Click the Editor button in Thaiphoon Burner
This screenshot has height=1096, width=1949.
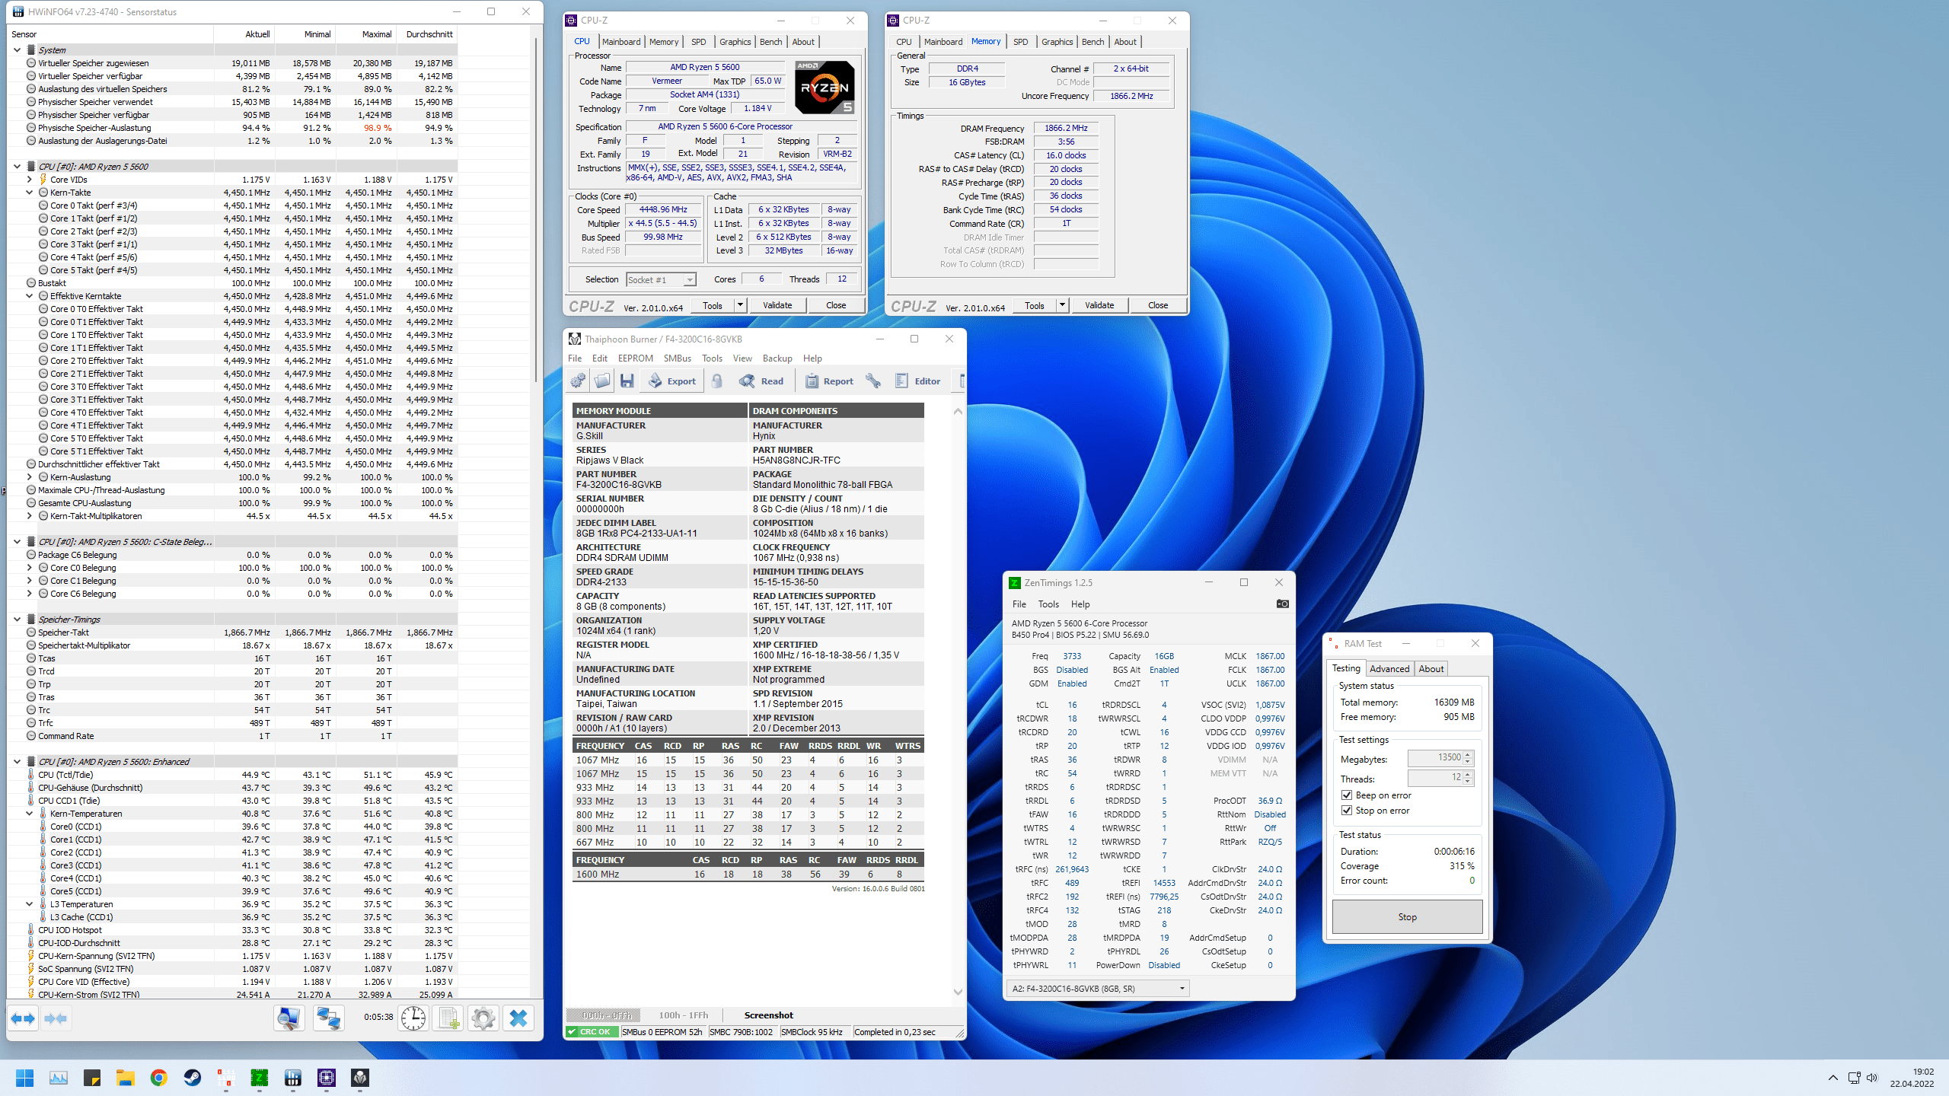coord(917,381)
